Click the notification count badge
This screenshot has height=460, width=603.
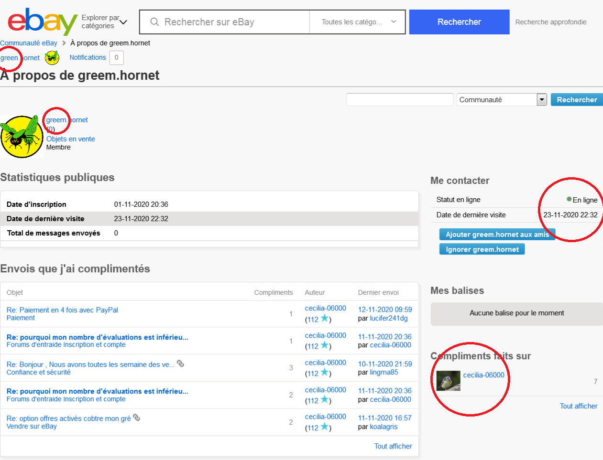click(116, 58)
